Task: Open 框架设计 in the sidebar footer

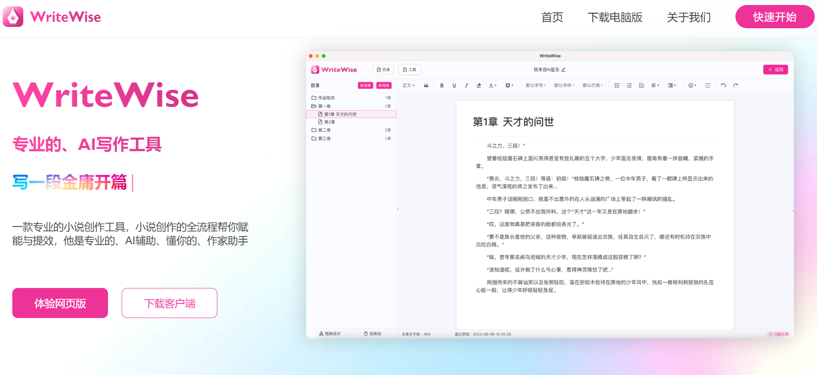Action: pyautogui.click(x=330, y=334)
